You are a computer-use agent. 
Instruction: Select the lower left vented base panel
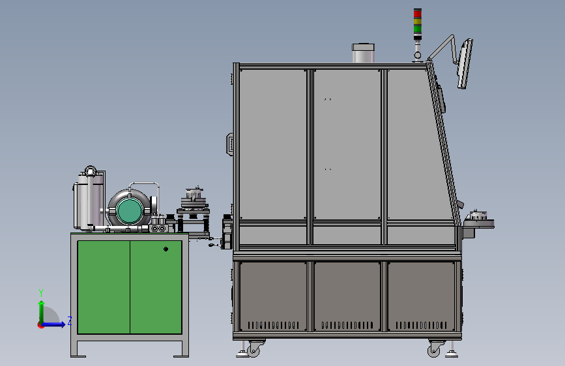click(x=273, y=296)
